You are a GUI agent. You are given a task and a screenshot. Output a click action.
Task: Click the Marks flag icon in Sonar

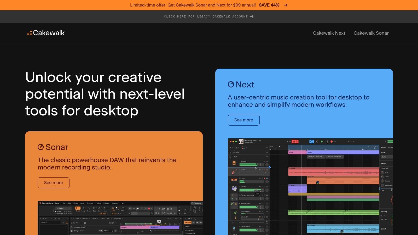(123, 208)
